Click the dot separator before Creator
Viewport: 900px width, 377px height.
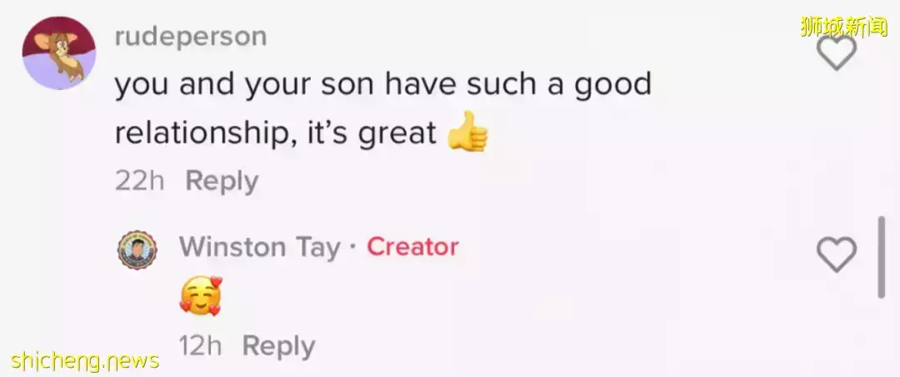[x=353, y=247]
